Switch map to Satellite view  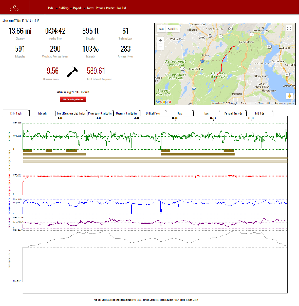coord(173,29)
